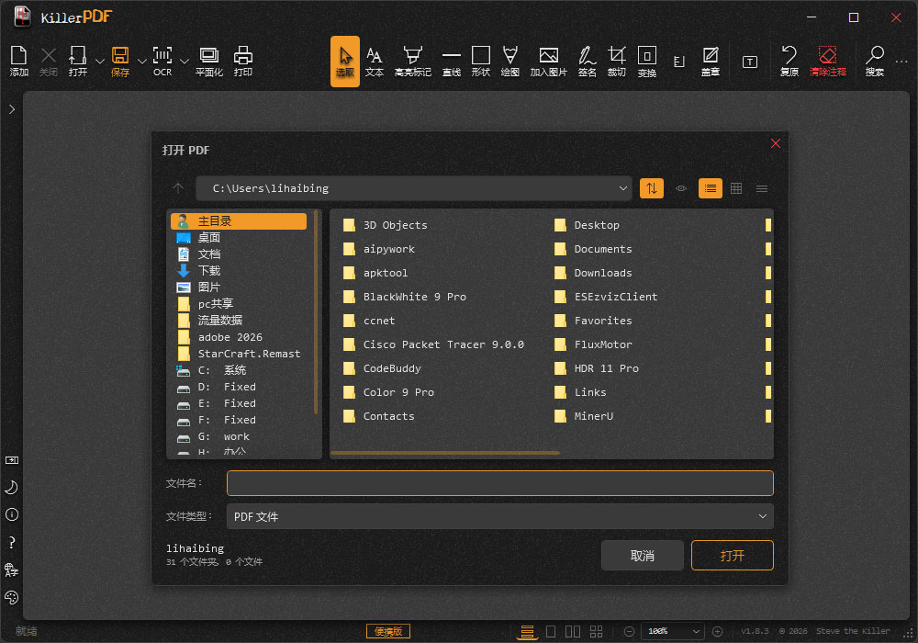Select 图片 in the places list
This screenshot has width=918, height=643.
point(239,287)
